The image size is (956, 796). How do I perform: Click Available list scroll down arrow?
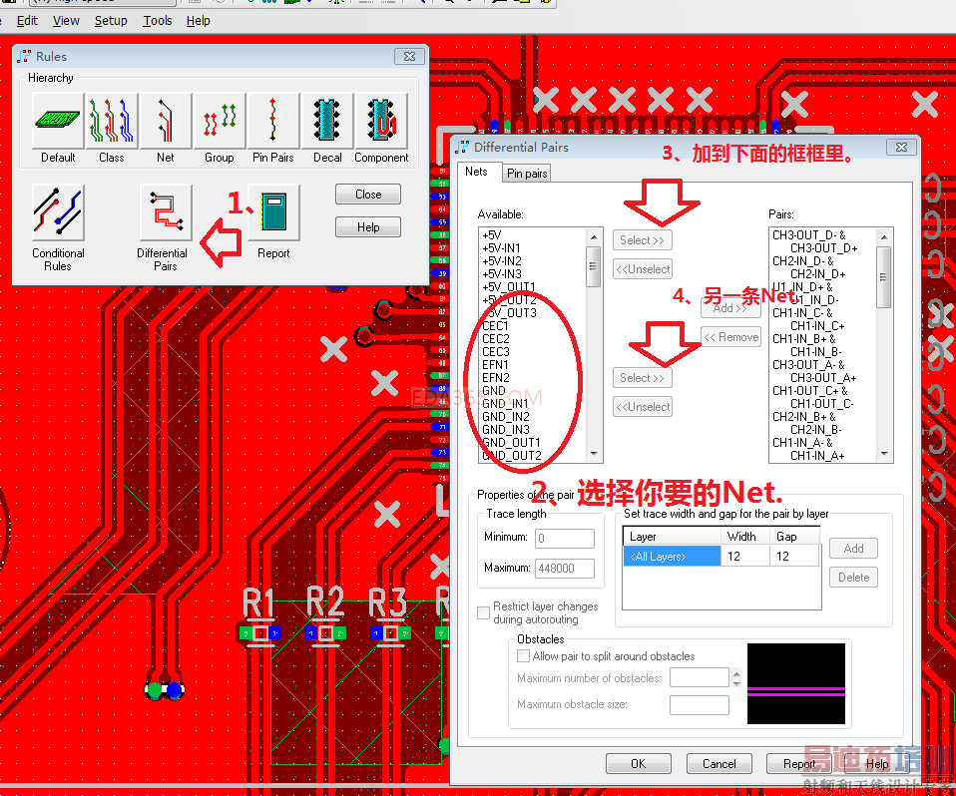pyautogui.click(x=594, y=454)
